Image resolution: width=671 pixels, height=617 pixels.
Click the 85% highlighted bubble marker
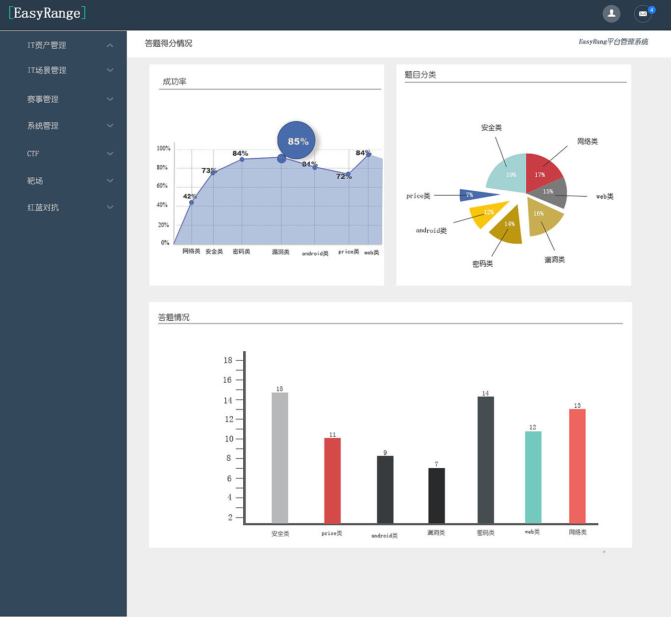click(297, 140)
